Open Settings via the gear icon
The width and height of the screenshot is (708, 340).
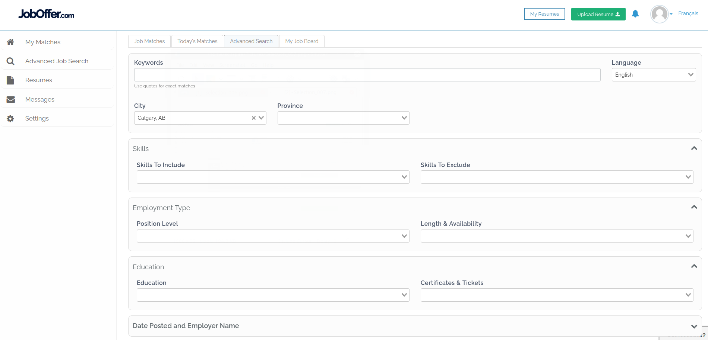point(10,118)
